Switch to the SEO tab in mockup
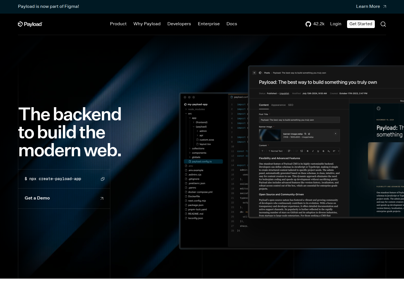 pos(291,105)
